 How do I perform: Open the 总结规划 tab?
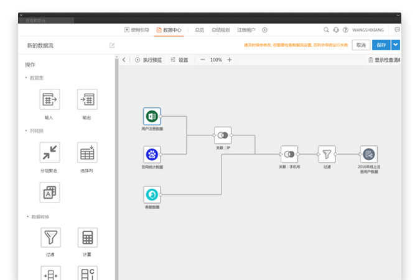click(221, 30)
